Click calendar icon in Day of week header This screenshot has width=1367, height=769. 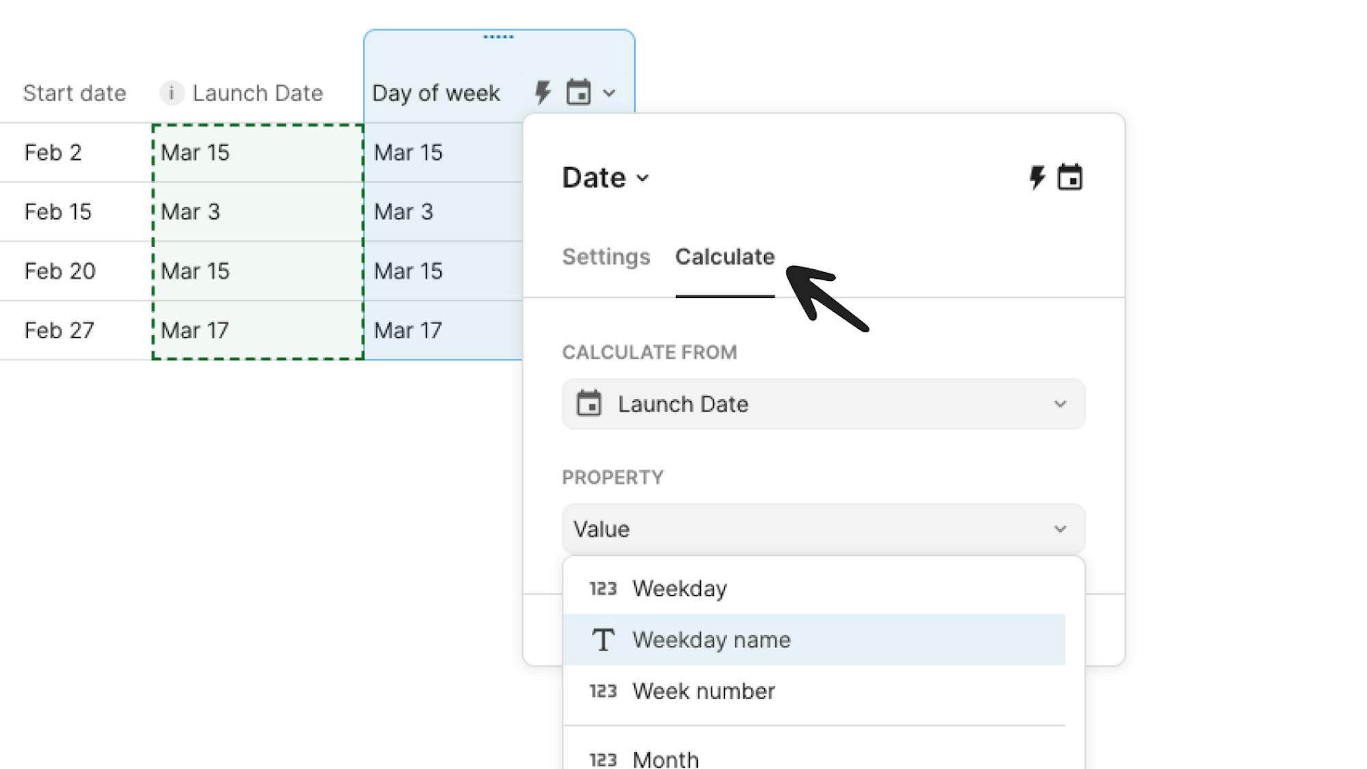point(578,92)
